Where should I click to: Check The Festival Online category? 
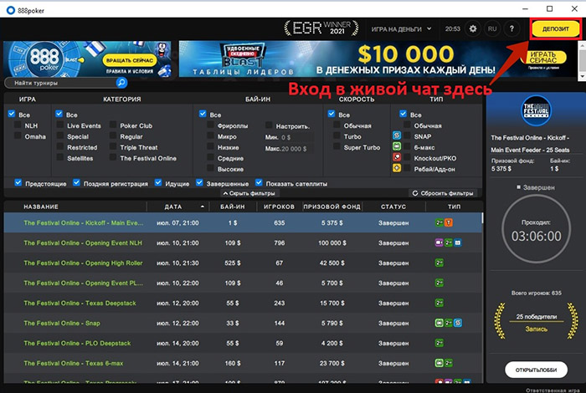(113, 157)
